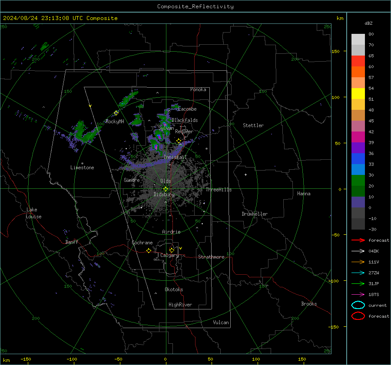This screenshot has width=391, height=365.
Task: Select the Vulcan city label
Action: (221, 322)
